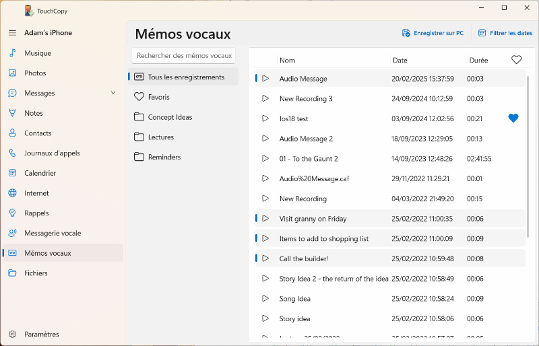Open the Reminders folder
The height and width of the screenshot is (346, 539).
coord(183,157)
